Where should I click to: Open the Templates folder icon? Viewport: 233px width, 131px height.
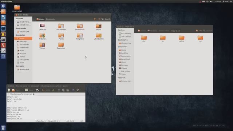click(x=80, y=36)
